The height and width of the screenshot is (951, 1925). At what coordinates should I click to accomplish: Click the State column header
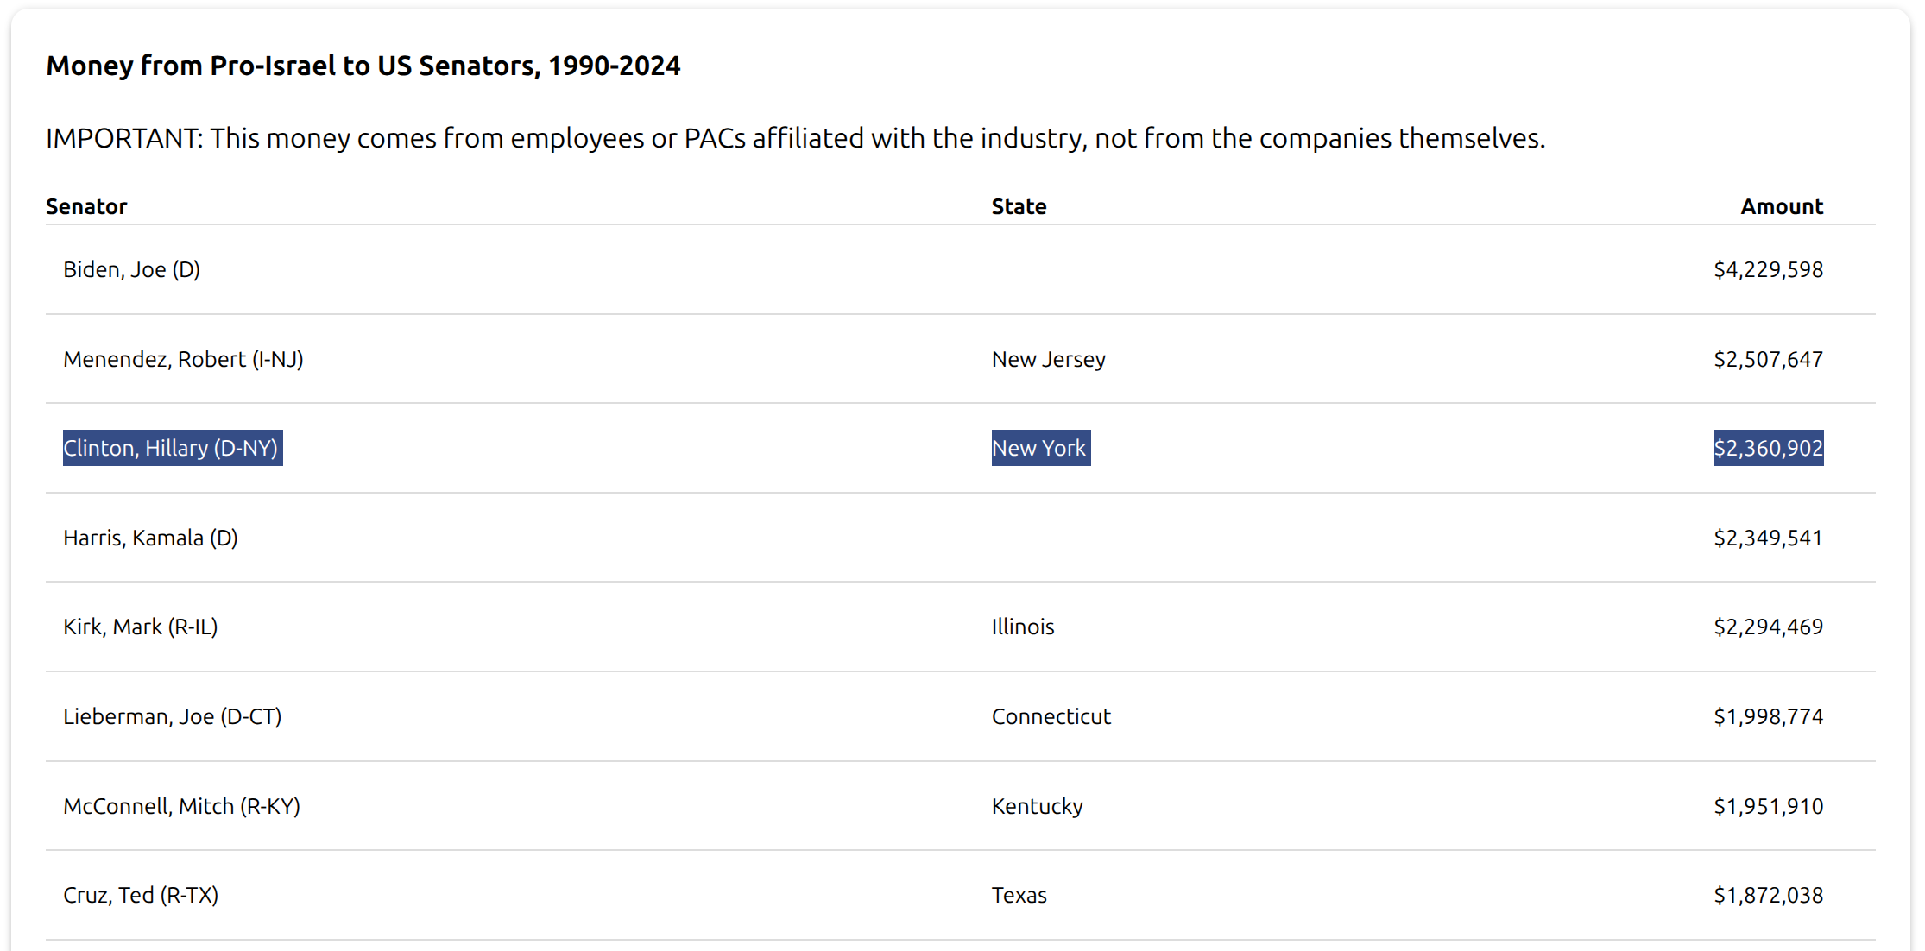(1019, 206)
